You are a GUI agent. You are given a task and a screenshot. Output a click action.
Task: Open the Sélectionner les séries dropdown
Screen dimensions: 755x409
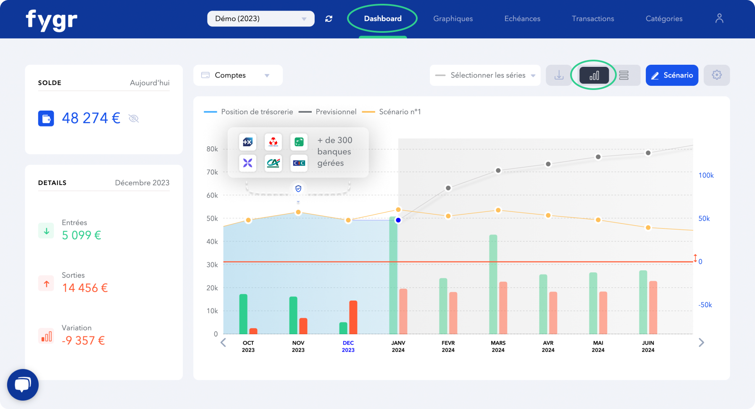pos(485,75)
